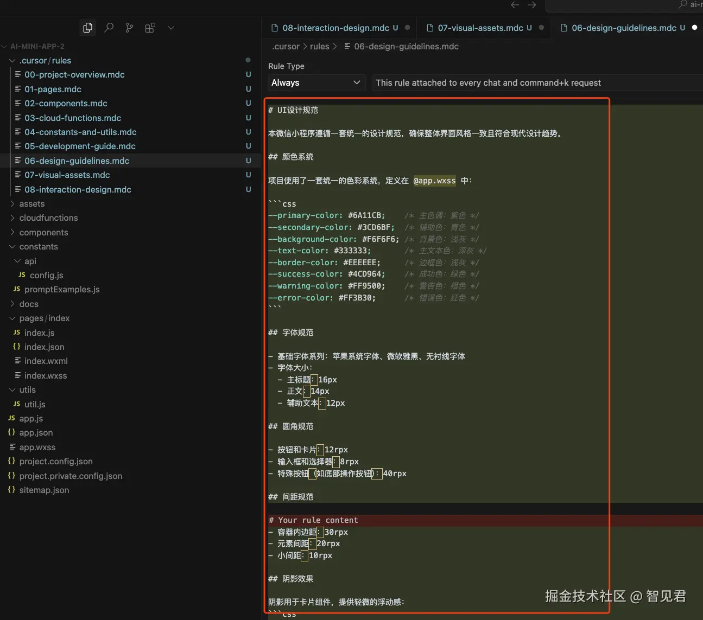703x620 pixels.
Task: Go forward with right arrow
Action: pyautogui.click(x=532, y=5)
